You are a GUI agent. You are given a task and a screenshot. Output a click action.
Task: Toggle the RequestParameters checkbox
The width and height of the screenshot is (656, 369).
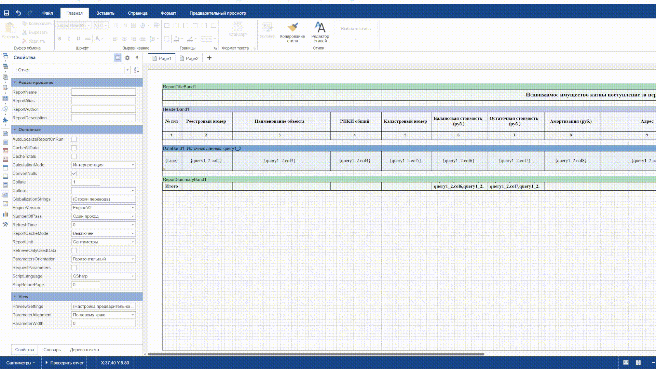(74, 268)
